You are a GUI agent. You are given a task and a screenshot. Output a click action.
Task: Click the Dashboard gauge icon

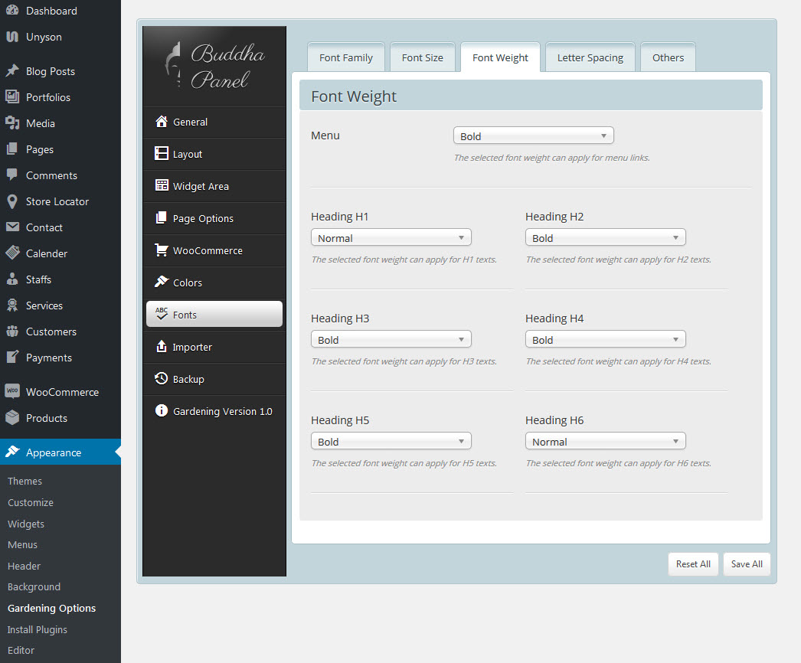[x=12, y=10]
